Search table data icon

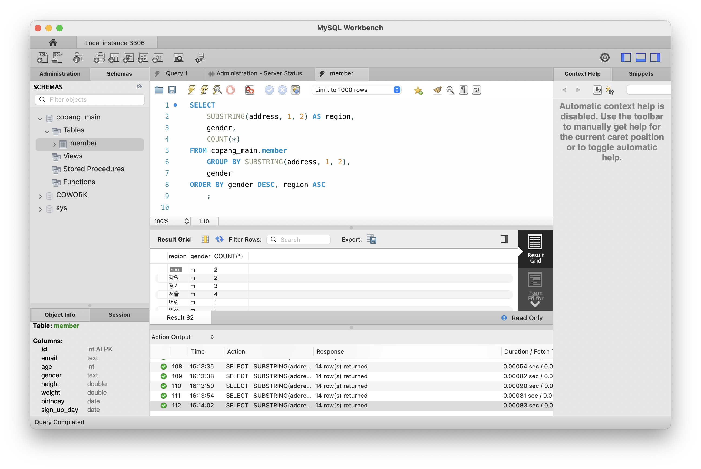tap(179, 58)
